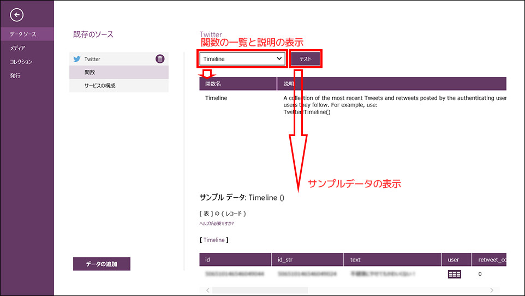The image size is (525, 296).
Task: Click the サンプル データ: Timeline () heading
Action: [242, 198]
